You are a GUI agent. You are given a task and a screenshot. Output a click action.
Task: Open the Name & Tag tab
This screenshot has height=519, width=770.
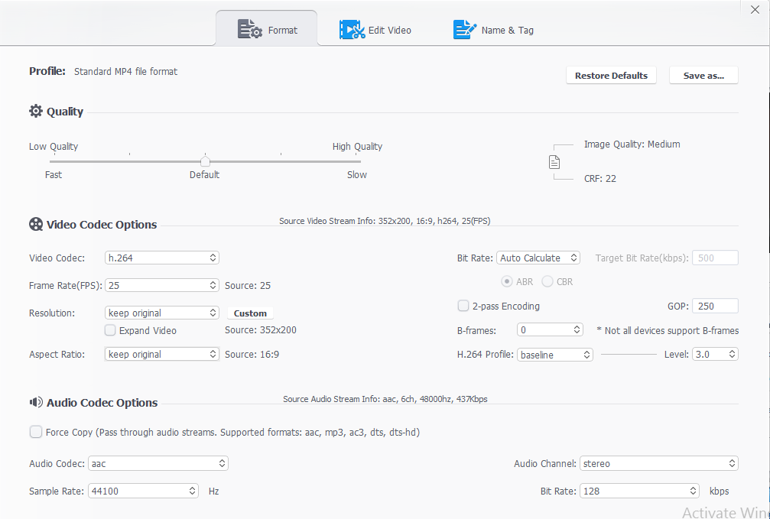493,30
